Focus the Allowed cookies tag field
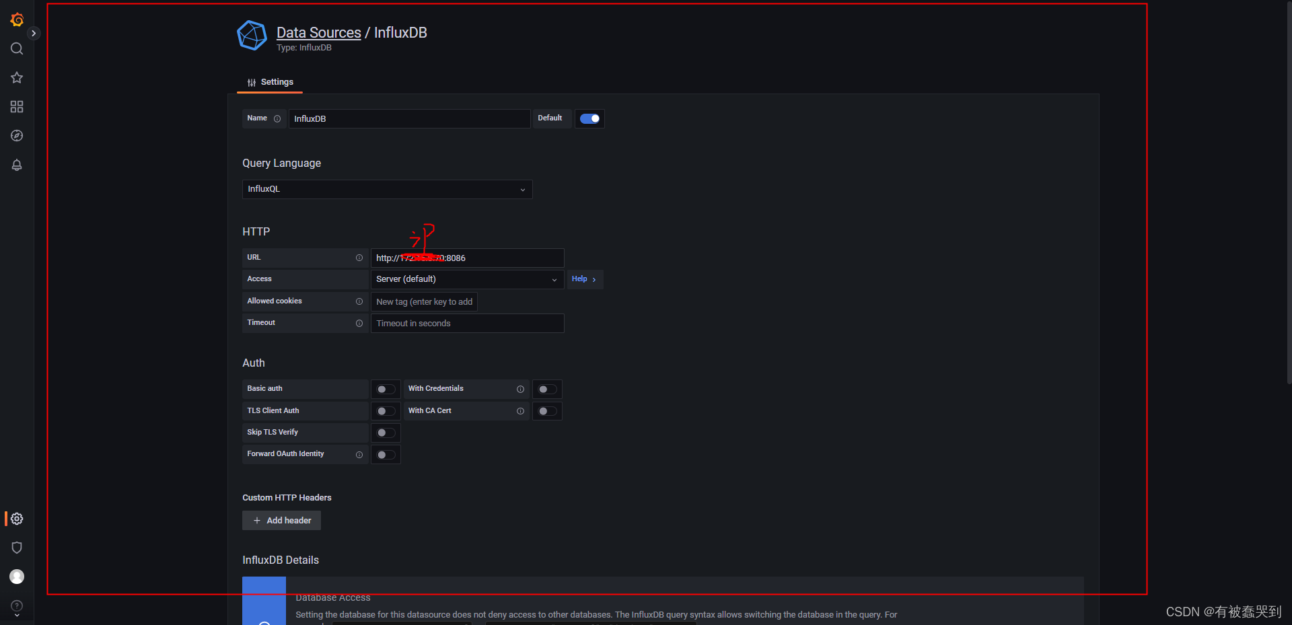This screenshot has height=625, width=1292. pyautogui.click(x=424, y=302)
